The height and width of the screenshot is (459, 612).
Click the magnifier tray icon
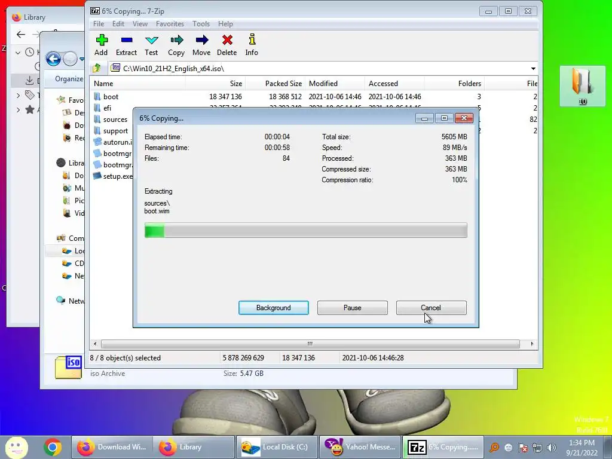[494, 448]
